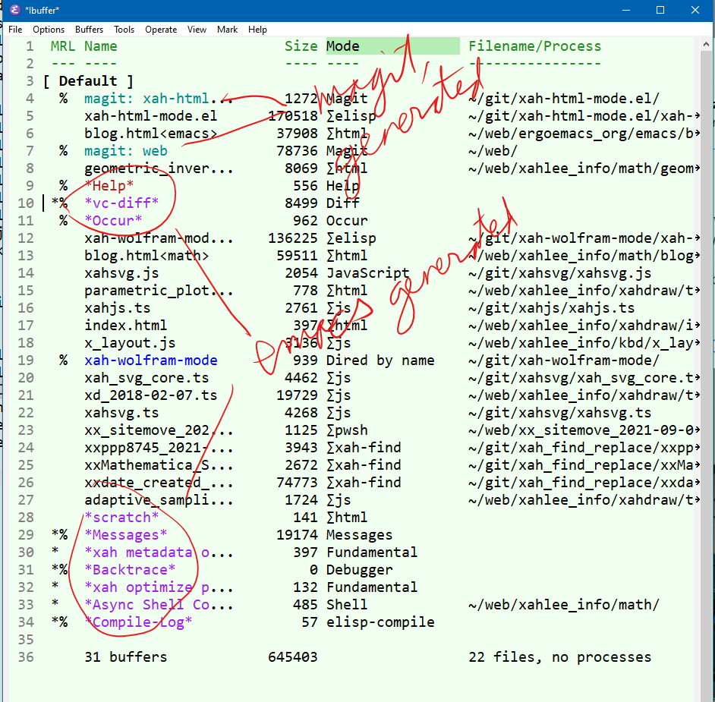Screen dimensions: 715x702
Task: Select the xx_sitemove_202... buffer
Action: point(159,430)
